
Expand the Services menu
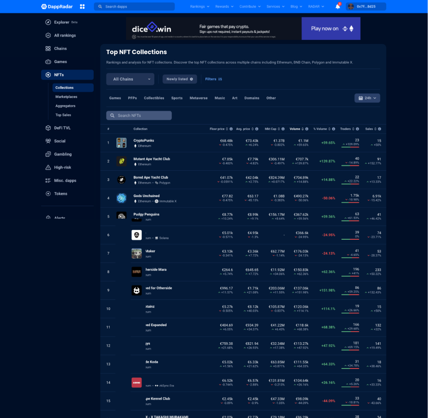pos(275,6)
